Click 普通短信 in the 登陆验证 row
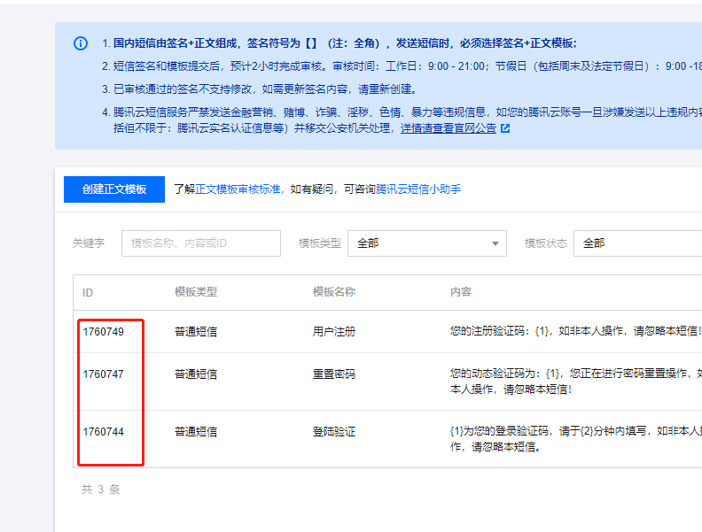The height and width of the screenshot is (532, 702). click(x=196, y=432)
